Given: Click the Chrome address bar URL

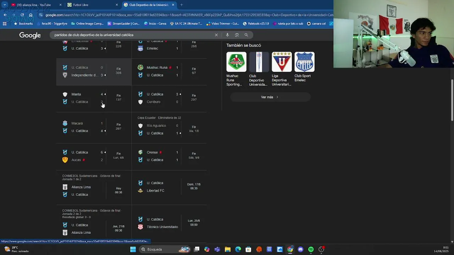Looking at the screenshot, I should tap(189, 15).
